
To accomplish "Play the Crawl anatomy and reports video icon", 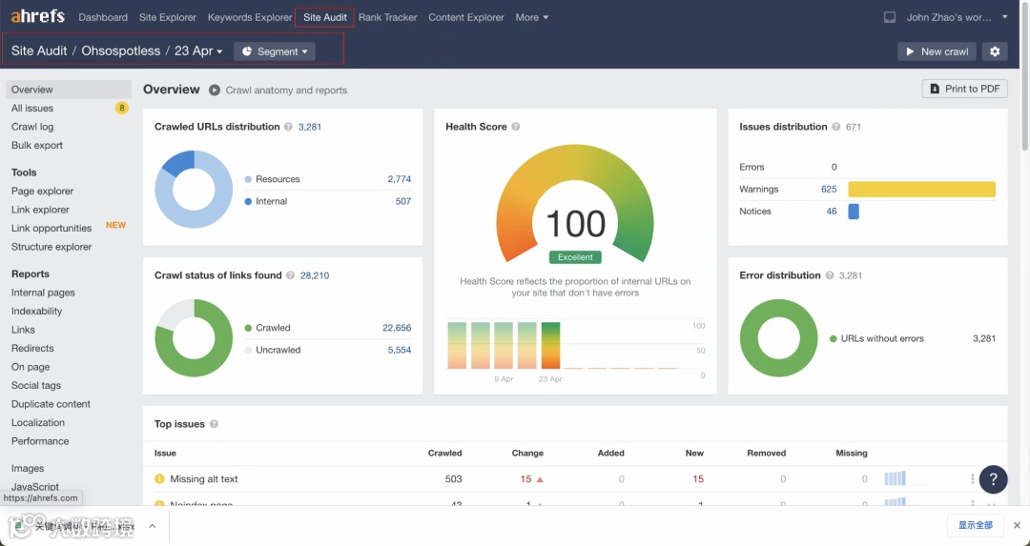I will point(215,90).
